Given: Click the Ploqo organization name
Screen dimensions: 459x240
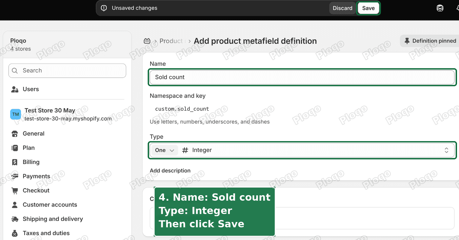Looking at the screenshot, I should tap(18, 41).
